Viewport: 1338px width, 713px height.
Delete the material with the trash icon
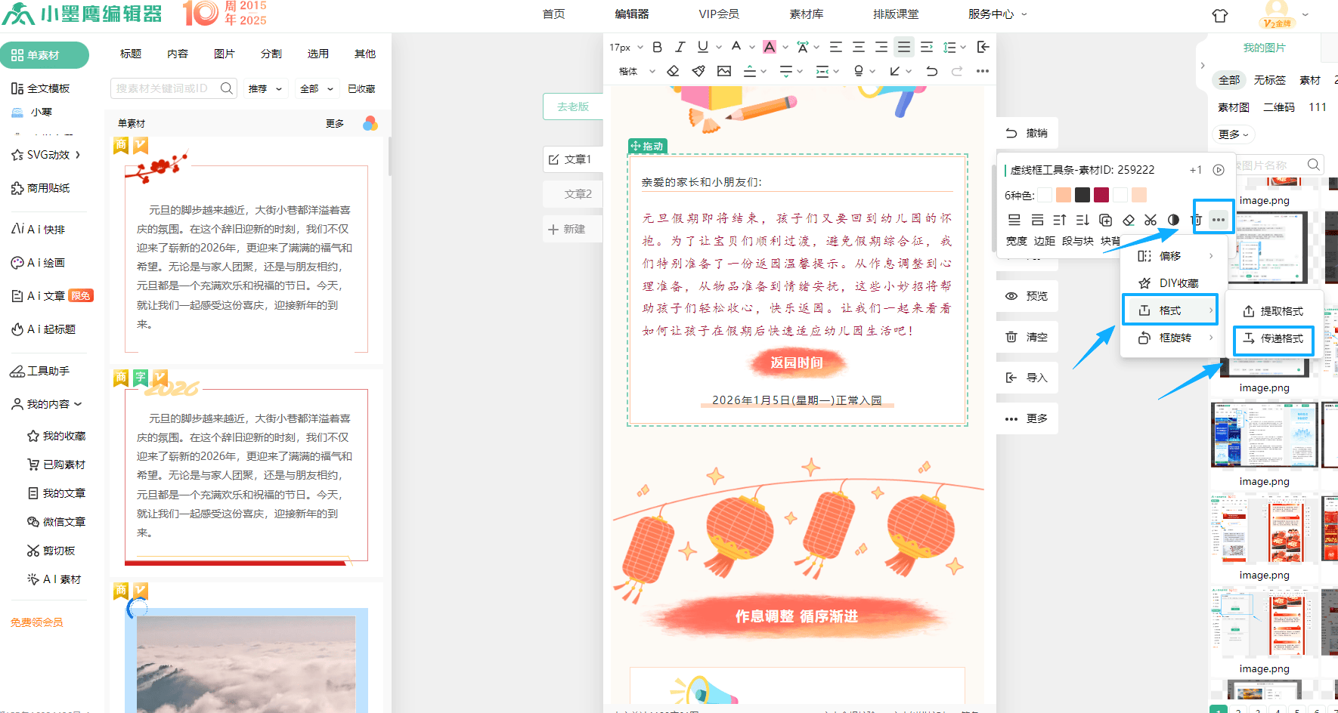click(1196, 220)
